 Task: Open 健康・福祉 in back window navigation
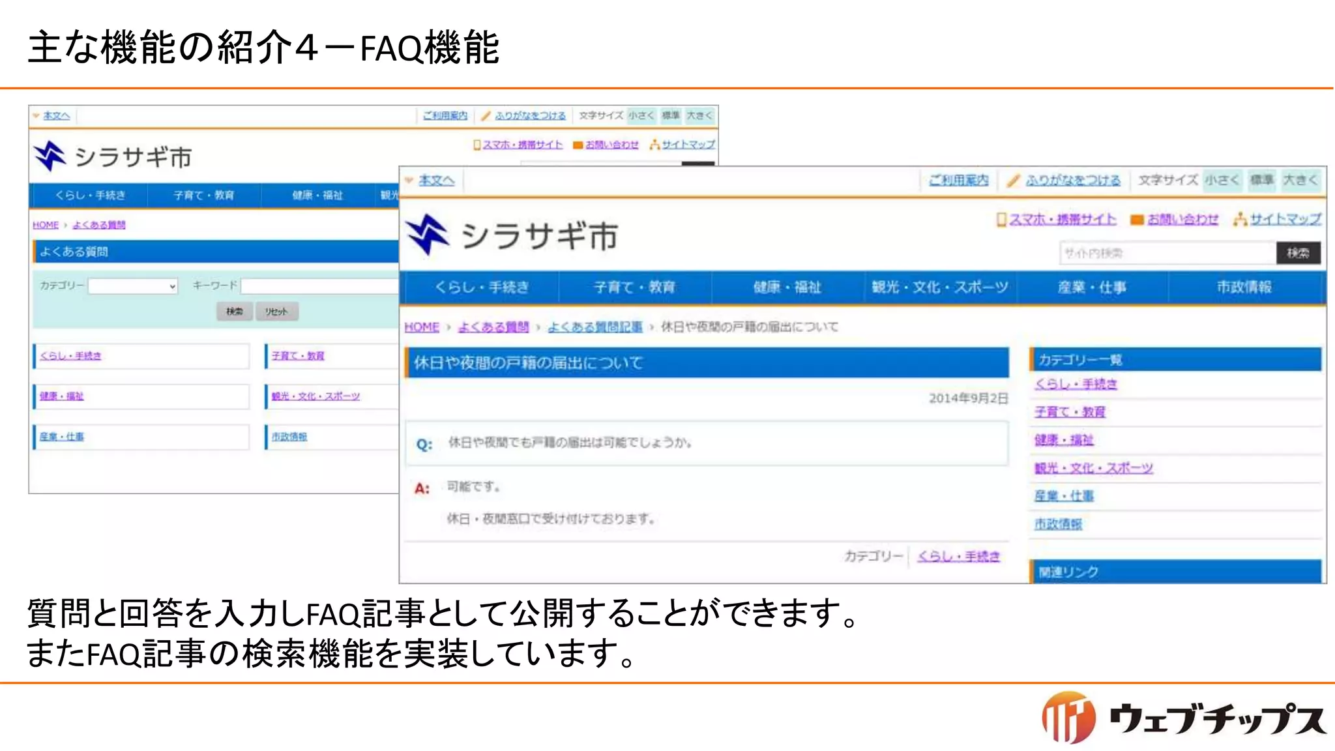(x=317, y=195)
